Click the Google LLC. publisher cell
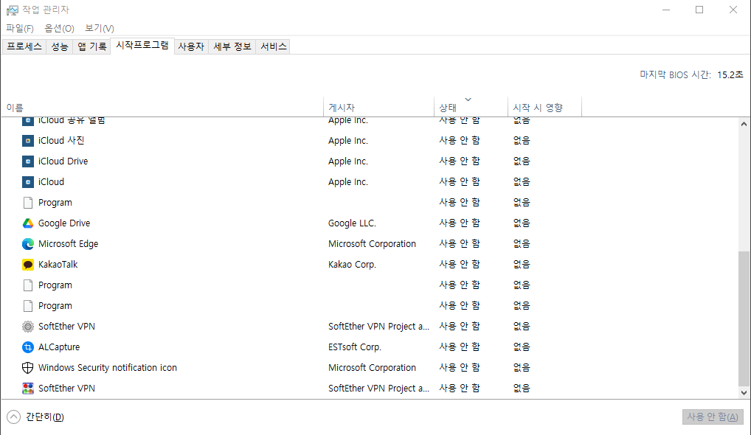 [352, 223]
